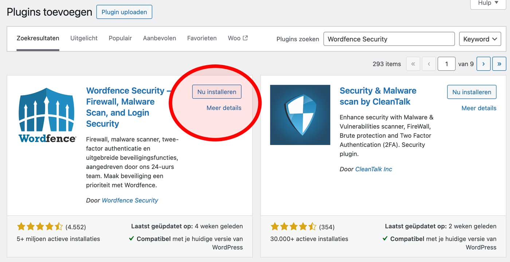Click the previous page arrow
The height and width of the screenshot is (262, 510).
coord(429,64)
